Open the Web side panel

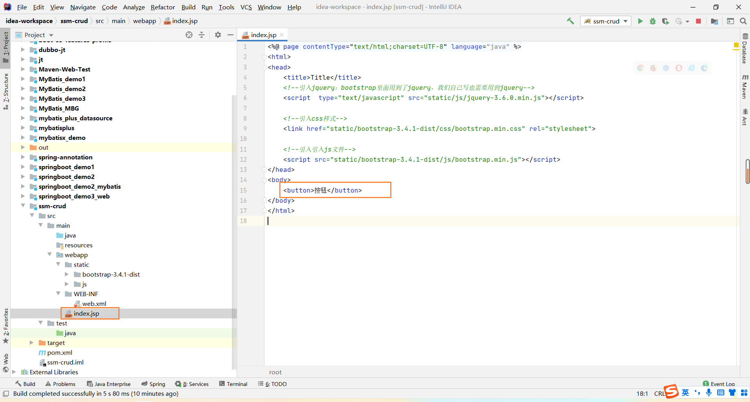pos(5,363)
